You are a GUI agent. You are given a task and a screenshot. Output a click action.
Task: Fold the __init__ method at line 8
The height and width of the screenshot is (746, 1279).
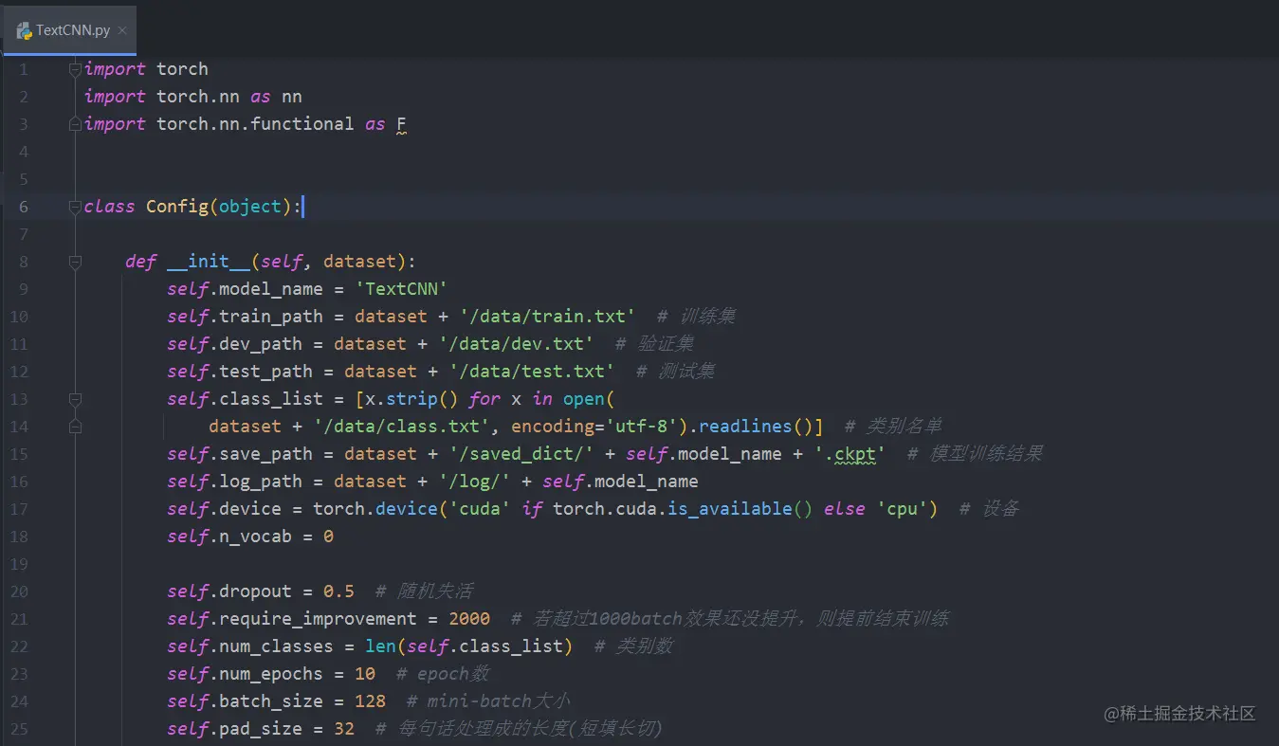75,262
